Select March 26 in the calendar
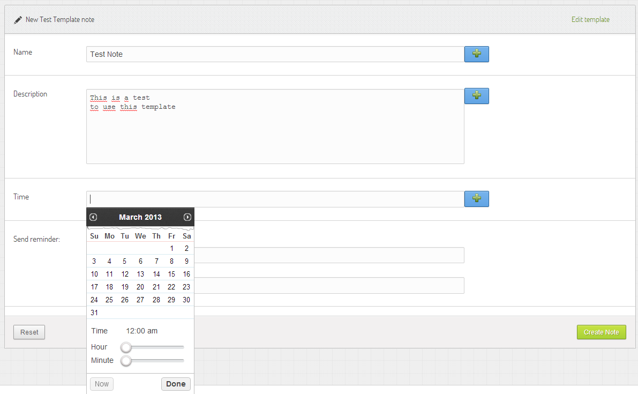638x394 pixels. (x=125, y=300)
